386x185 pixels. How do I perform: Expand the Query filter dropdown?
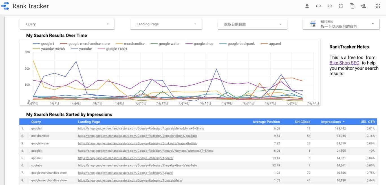67,24
